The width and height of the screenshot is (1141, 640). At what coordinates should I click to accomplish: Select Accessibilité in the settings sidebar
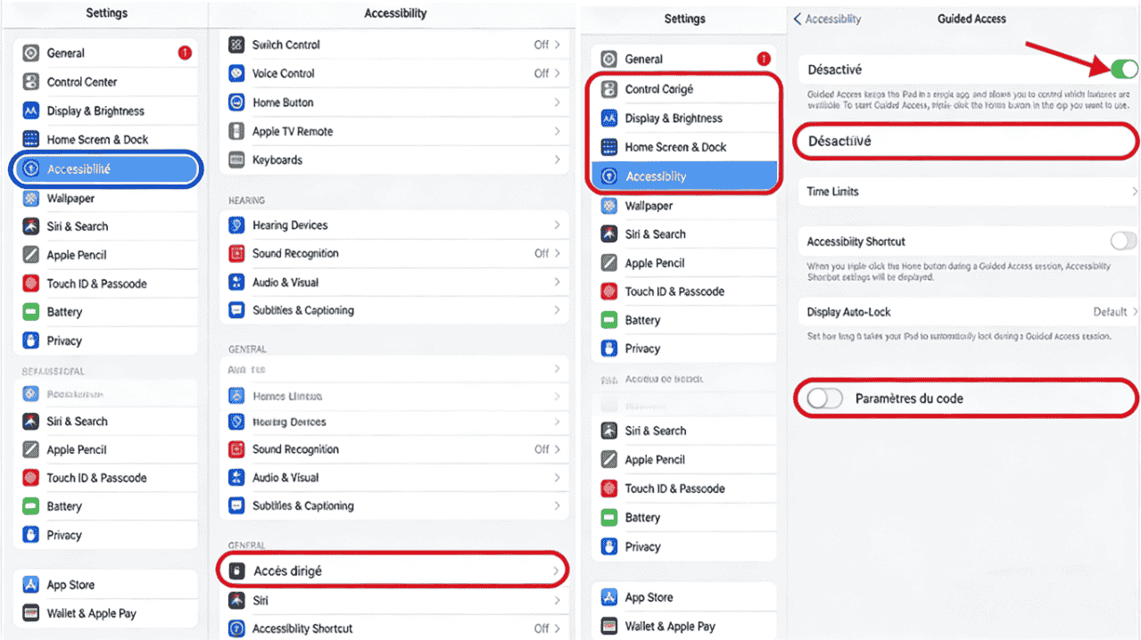[79, 168]
